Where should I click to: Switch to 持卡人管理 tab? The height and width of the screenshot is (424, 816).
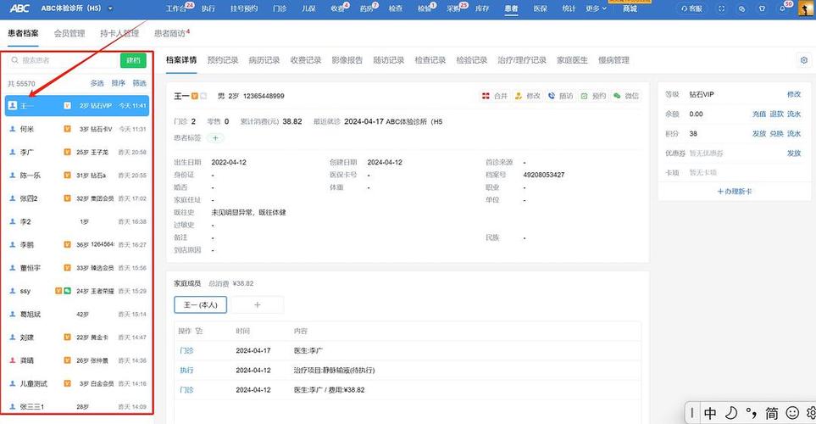point(119,33)
